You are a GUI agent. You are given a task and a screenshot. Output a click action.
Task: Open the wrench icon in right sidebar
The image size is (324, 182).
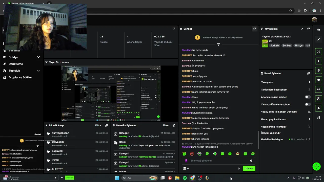click(x=318, y=108)
